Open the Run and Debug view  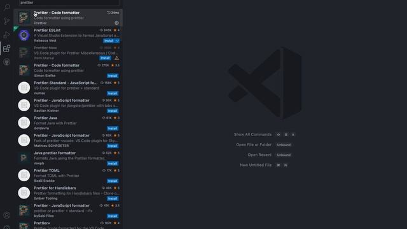pyautogui.click(x=7, y=34)
